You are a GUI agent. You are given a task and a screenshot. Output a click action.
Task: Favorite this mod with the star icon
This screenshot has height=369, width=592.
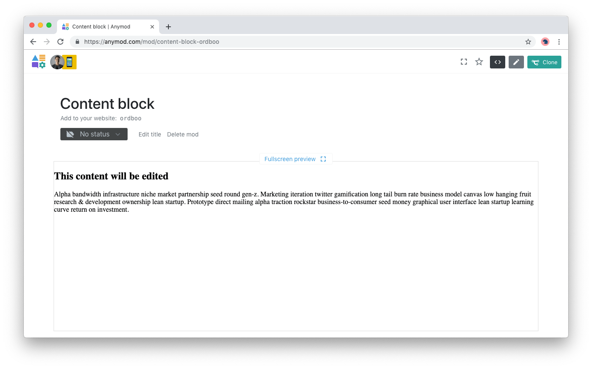pyautogui.click(x=479, y=62)
